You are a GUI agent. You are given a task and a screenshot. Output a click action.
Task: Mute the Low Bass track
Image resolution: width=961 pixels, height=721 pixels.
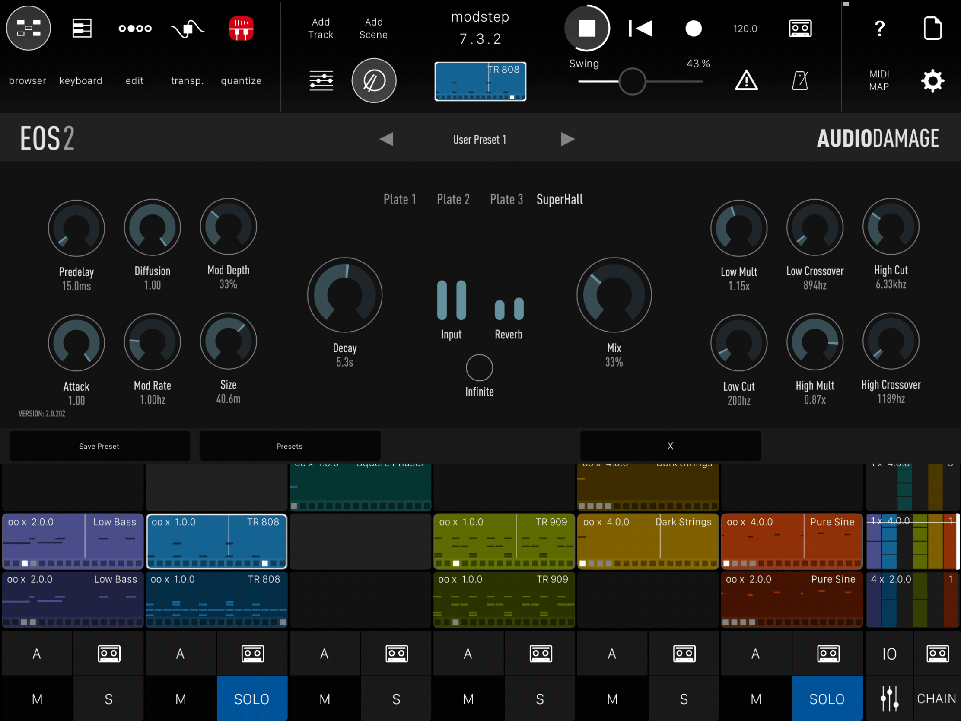(x=37, y=699)
